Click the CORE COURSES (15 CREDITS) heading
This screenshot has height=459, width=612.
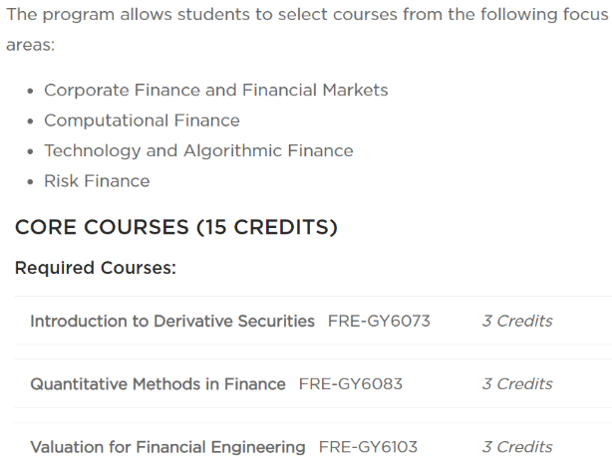click(176, 227)
